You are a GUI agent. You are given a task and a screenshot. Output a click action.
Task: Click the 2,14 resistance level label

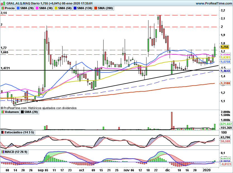coord(4,13)
